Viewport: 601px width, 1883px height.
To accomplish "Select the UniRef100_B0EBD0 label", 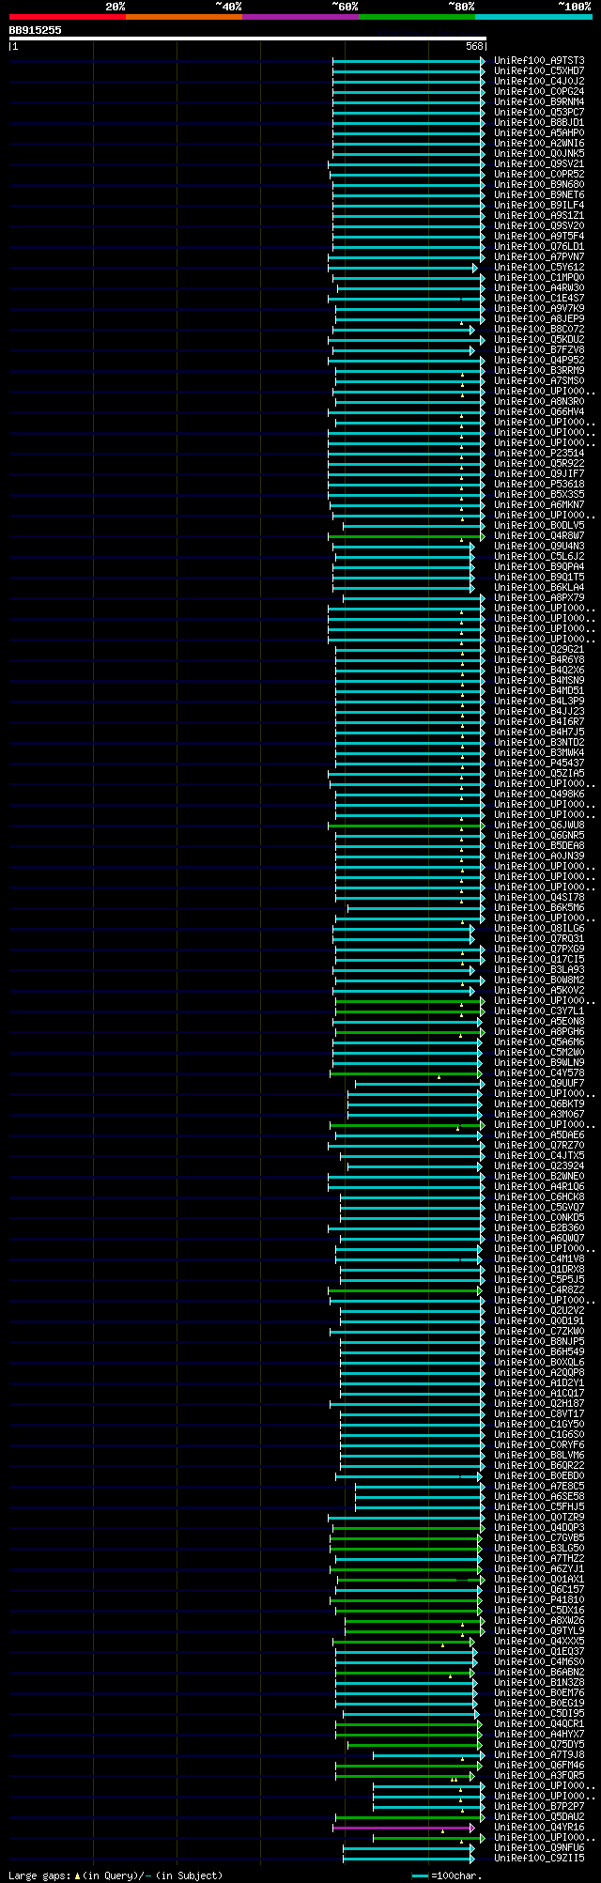I will [539, 1475].
